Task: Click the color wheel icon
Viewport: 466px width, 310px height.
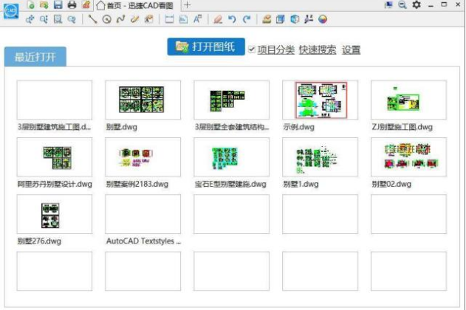Action: point(323,18)
